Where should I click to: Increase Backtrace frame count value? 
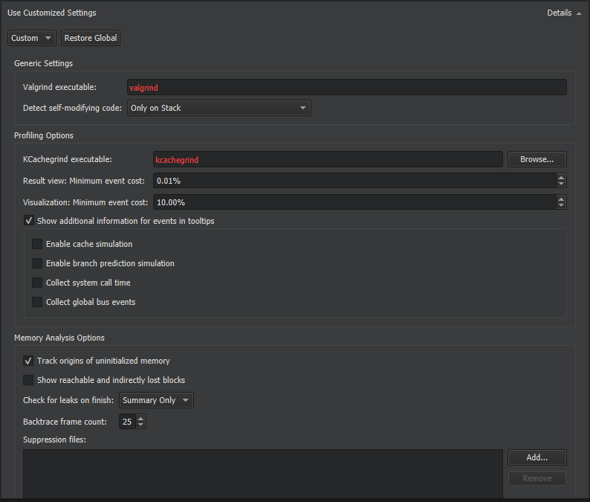point(141,418)
